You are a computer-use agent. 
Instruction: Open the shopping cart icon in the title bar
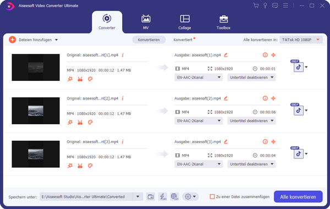pos(256,5)
